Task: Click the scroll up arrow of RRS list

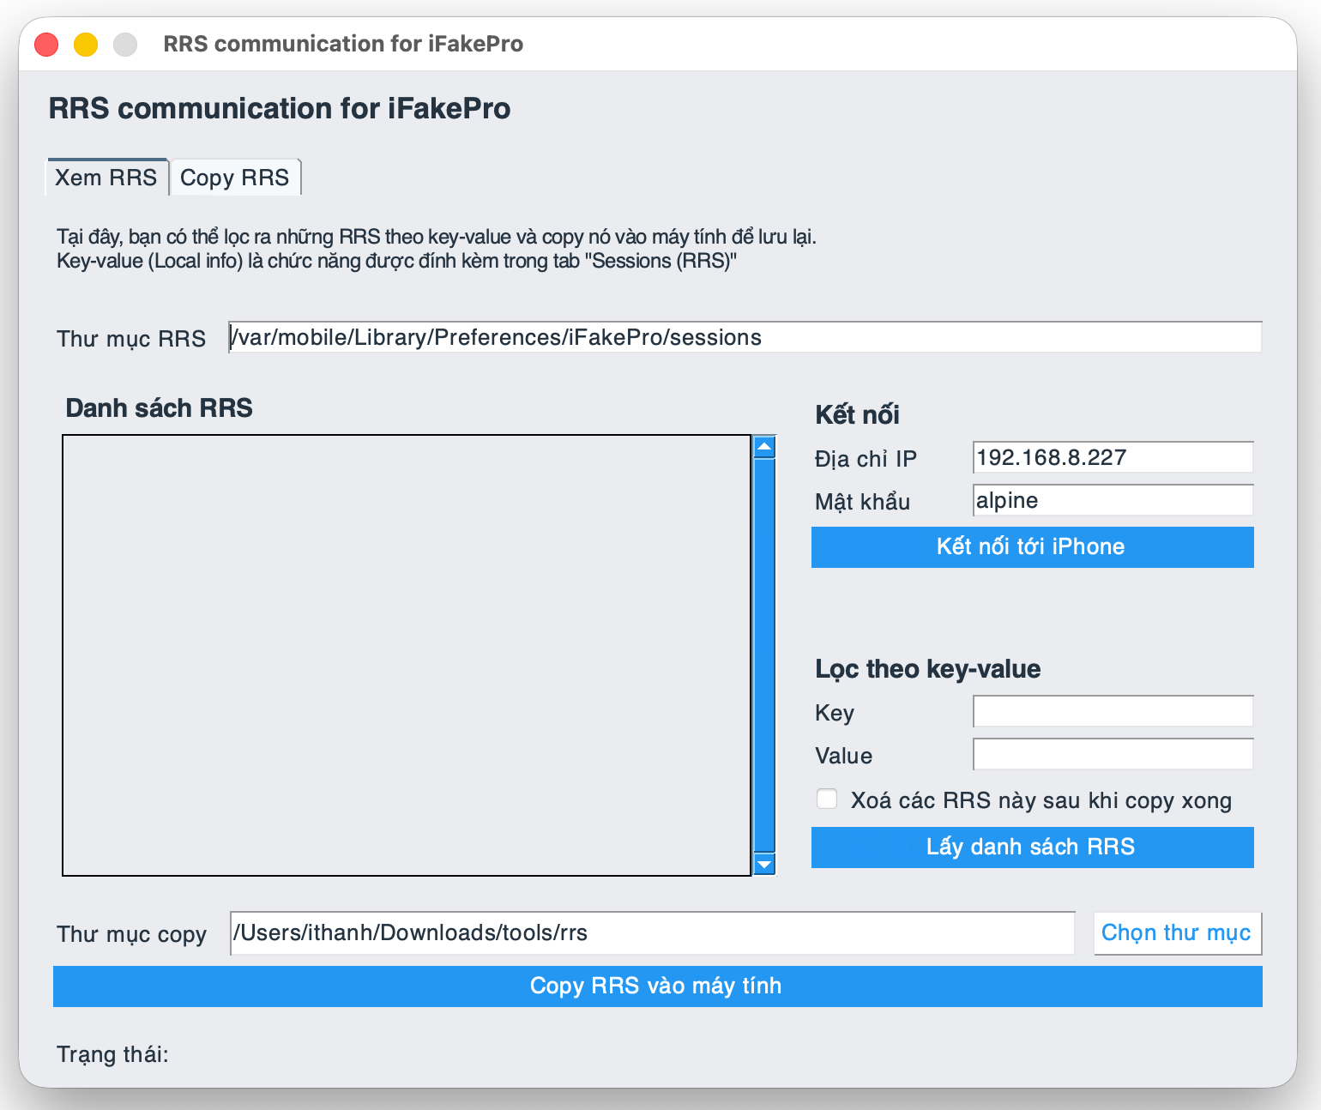Action: click(764, 446)
